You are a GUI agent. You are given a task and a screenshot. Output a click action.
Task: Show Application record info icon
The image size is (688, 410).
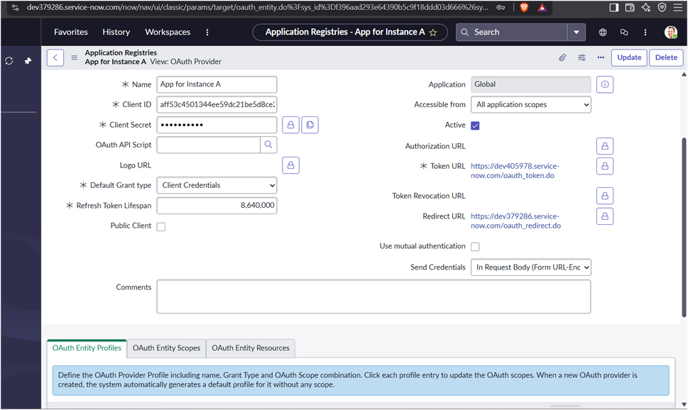[x=605, y=84]
